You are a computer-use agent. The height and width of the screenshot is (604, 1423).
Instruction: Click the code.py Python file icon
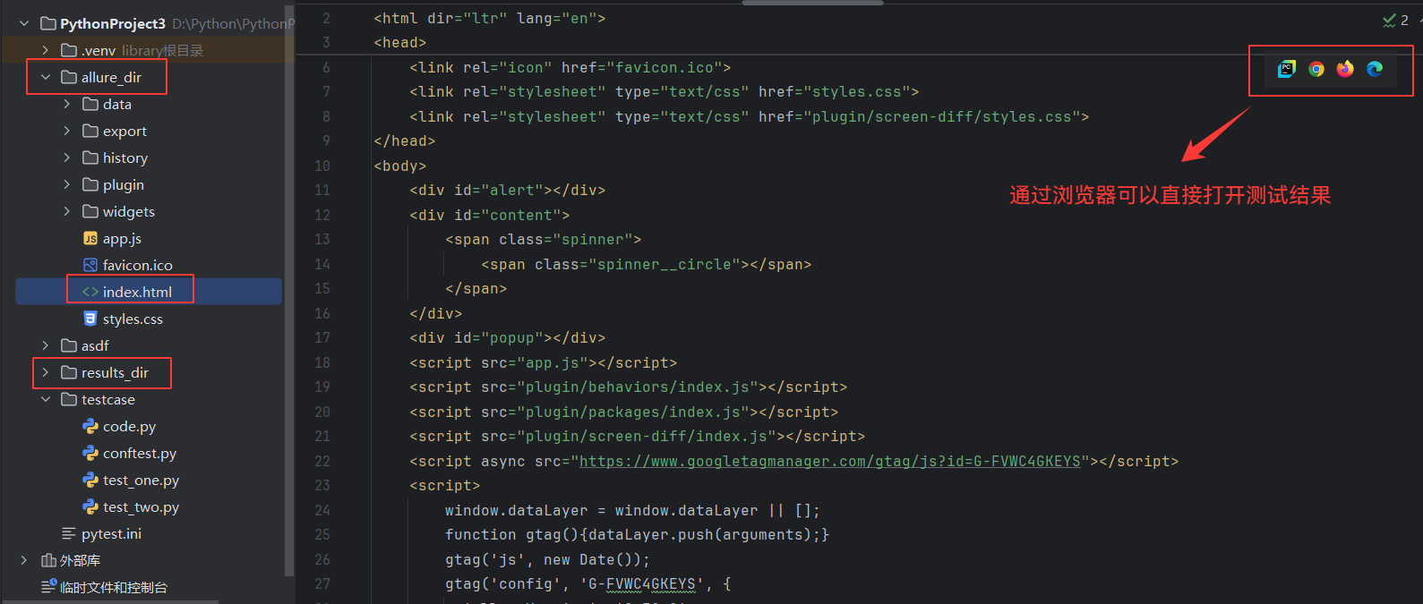pyautogui.click(x=90, y=426)
